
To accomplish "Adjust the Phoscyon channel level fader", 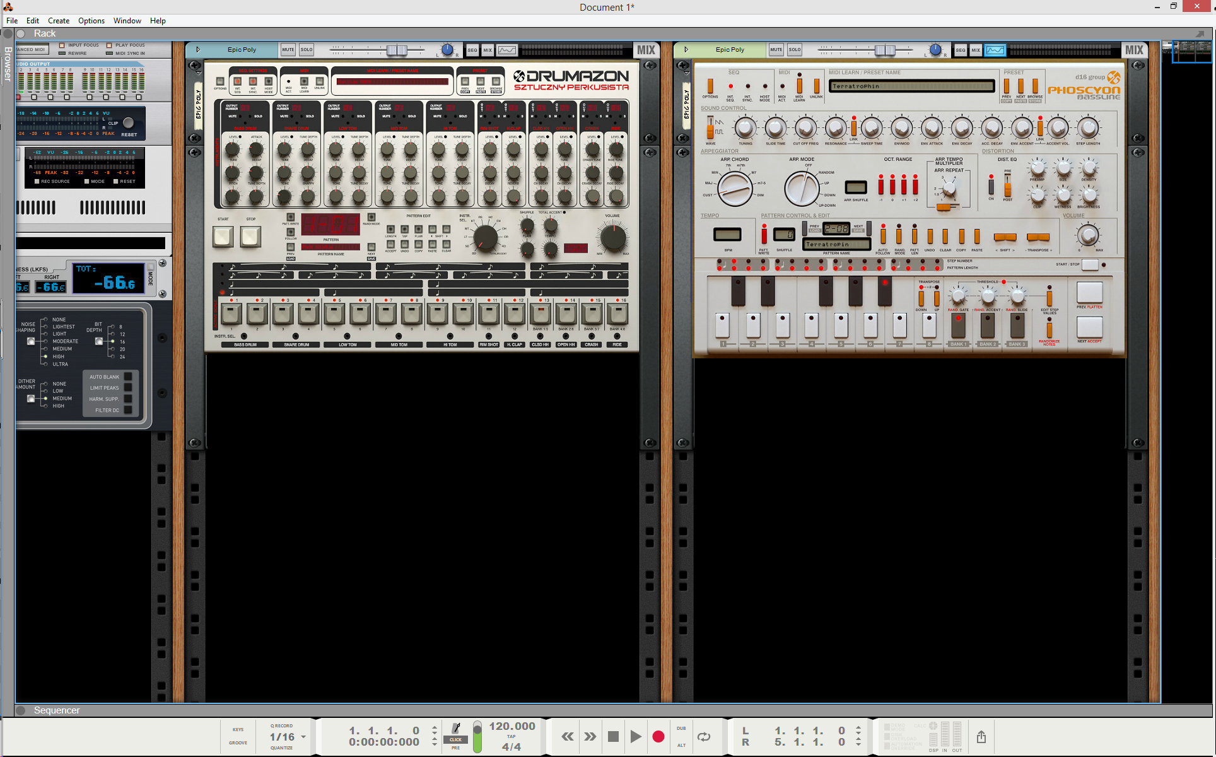I will click(x=885, y=50).
